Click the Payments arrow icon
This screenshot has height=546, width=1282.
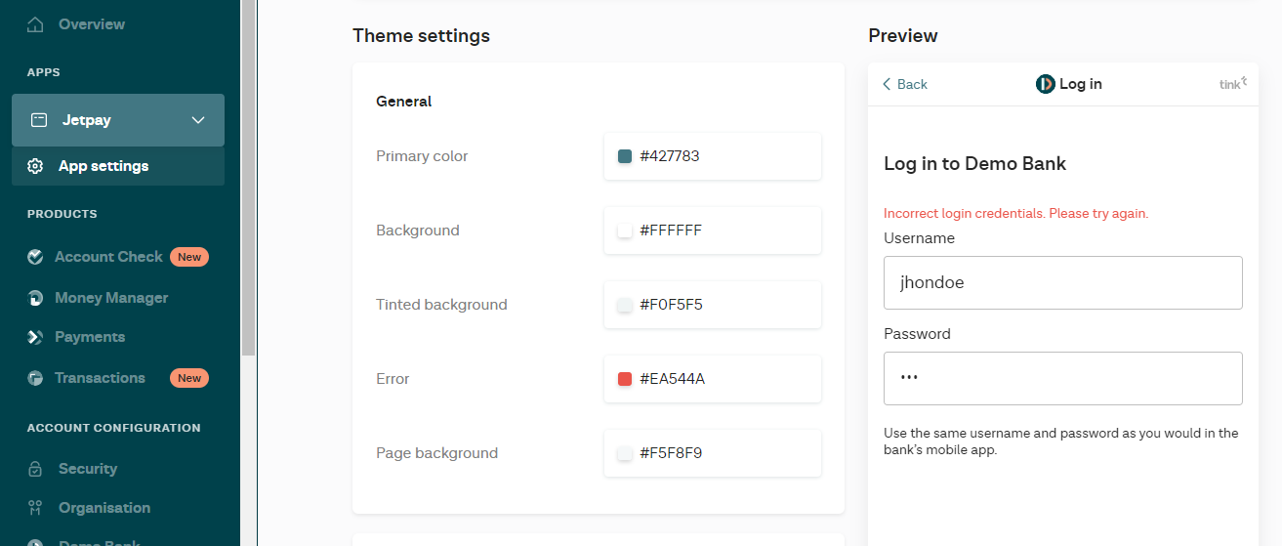click(x=36, y=337)
